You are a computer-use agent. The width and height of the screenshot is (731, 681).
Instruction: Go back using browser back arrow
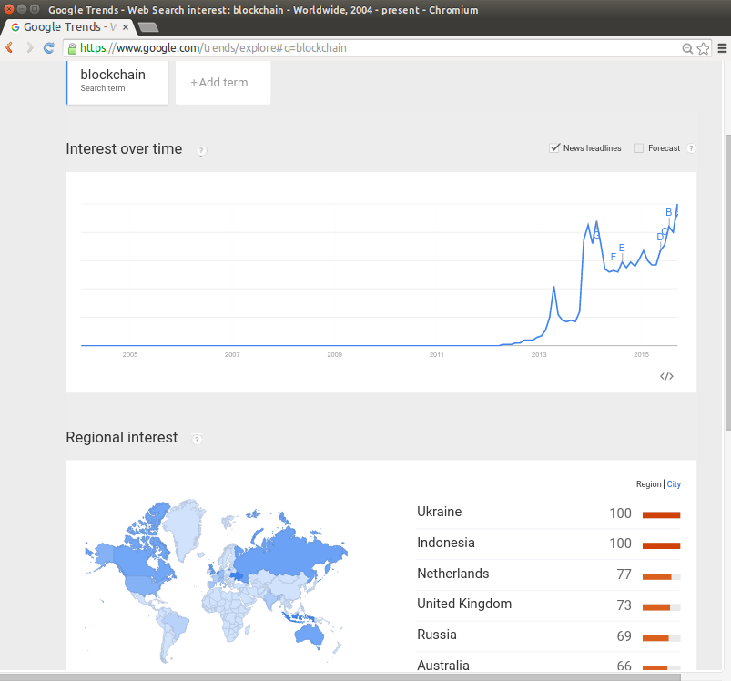click(x=9, y=47)
